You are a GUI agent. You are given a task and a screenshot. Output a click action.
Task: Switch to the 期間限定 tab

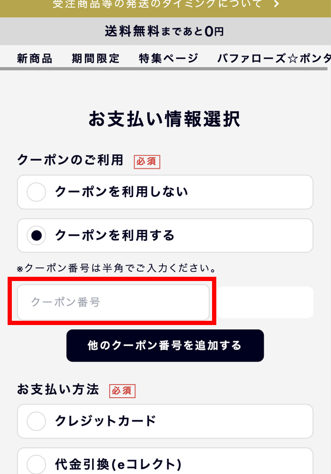click(96, 58)
